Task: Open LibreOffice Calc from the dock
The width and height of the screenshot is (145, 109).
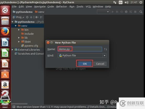Action: tap(5, 53)
